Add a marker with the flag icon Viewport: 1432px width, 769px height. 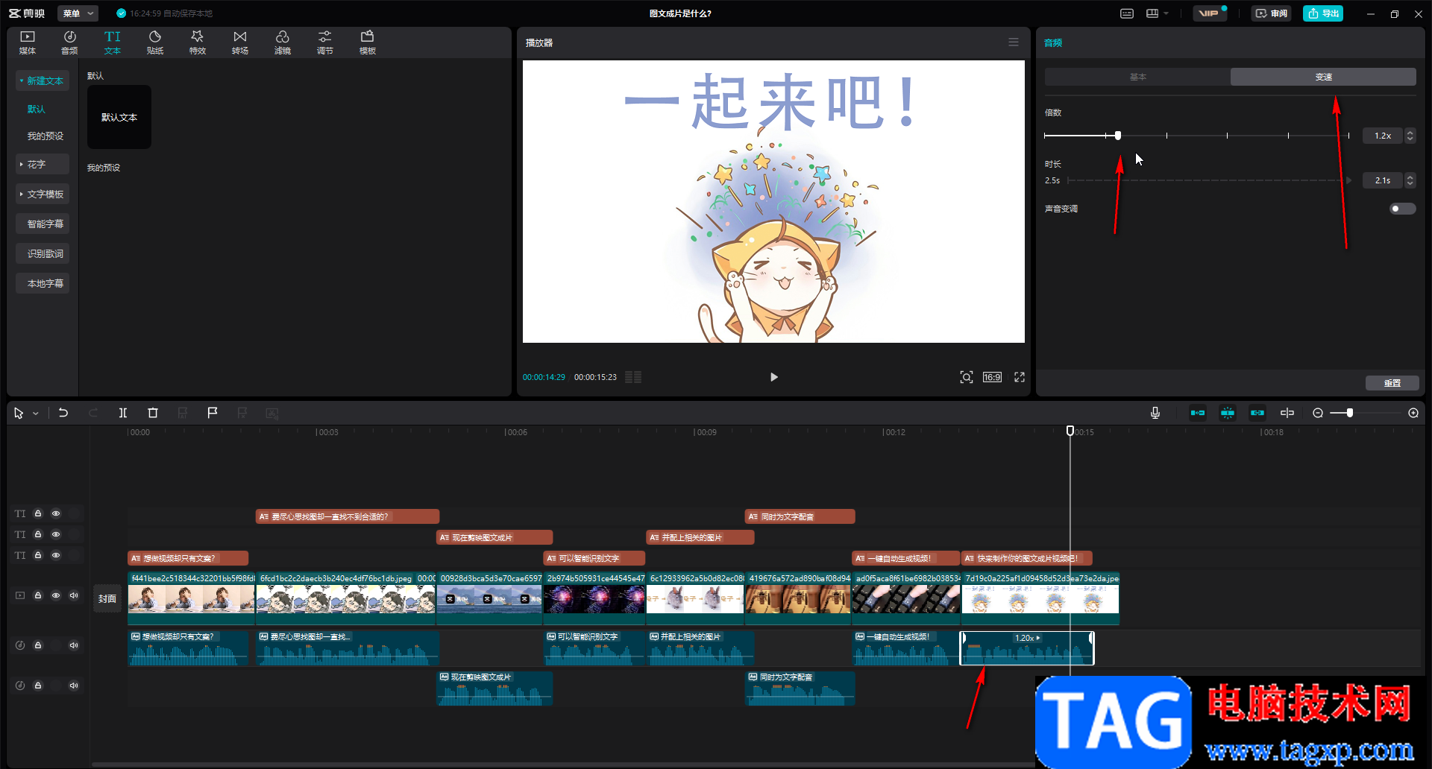point(213,413)
